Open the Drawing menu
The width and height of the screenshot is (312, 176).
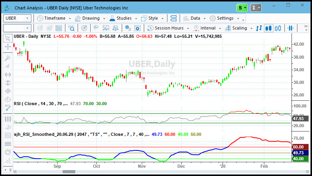(x=90, y=18)
